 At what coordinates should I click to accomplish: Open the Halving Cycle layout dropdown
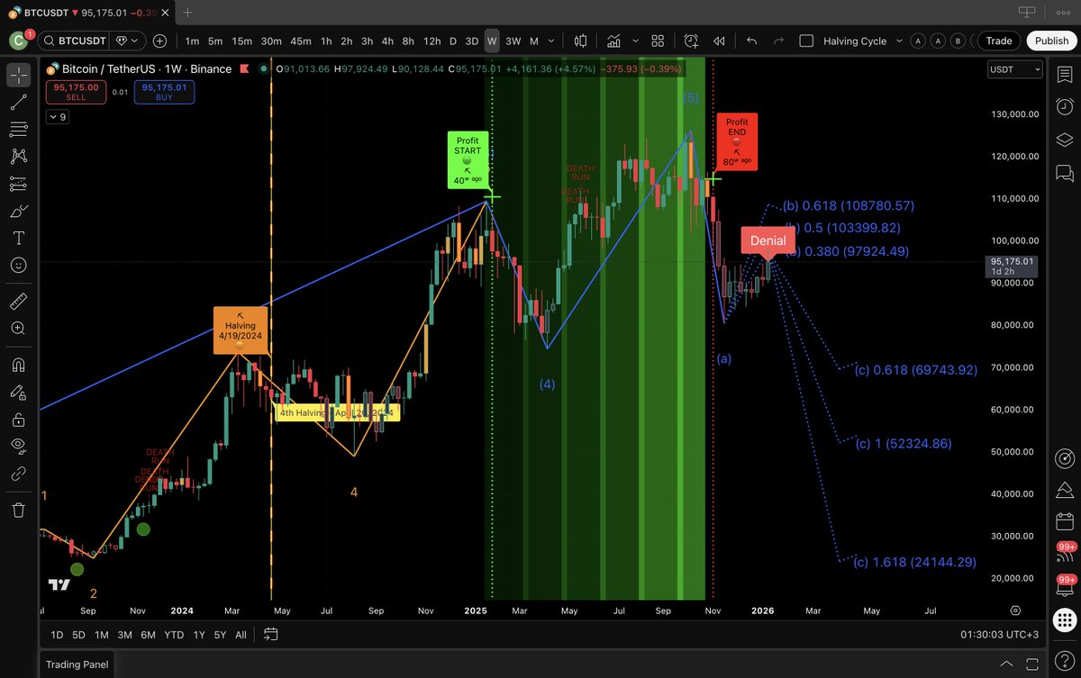(x=898, y=41)
